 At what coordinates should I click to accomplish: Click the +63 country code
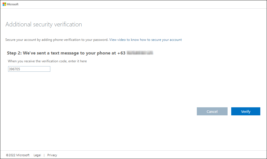pos(121,53)
